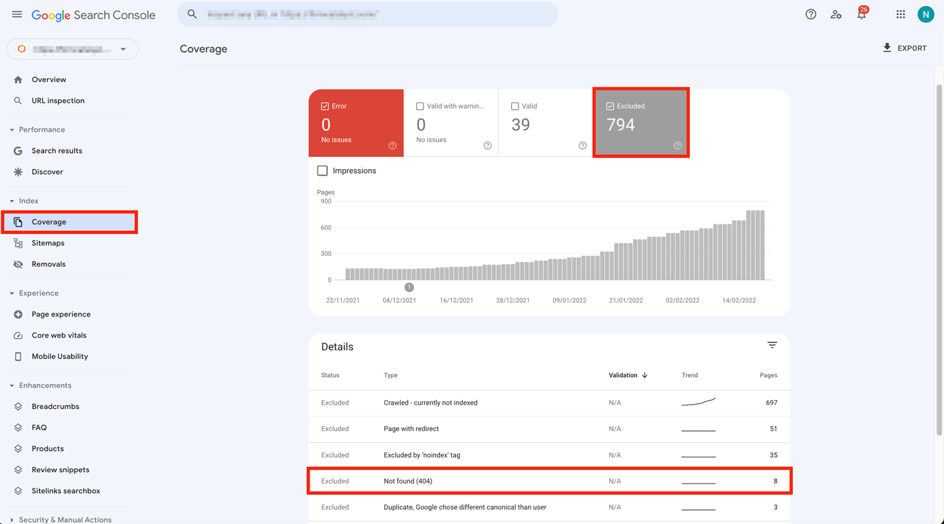Image resolution: width=944 pixels, height=524 pixels.
Task: Click help icon on Valid card
Action: coord(583,145)
